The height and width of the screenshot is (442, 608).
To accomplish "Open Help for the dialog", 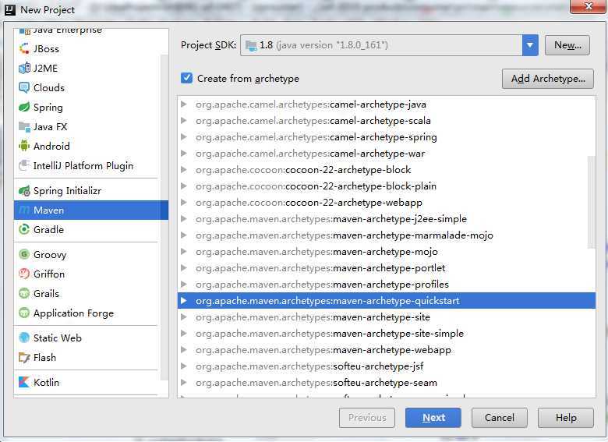I will [x=566, y=418].
